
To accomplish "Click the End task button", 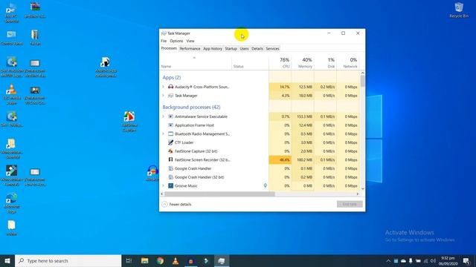I will click(x=350, y=205).
